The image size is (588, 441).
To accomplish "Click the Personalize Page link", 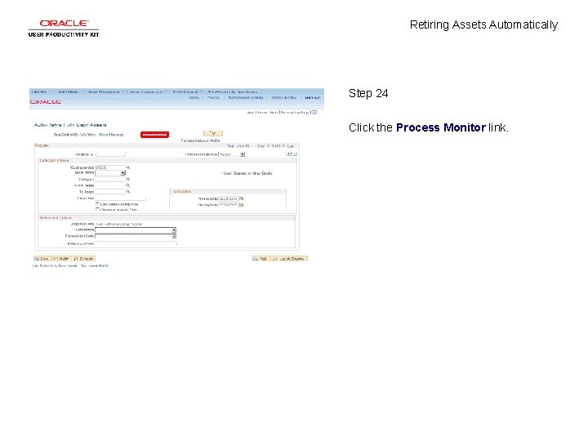I will click(295, 113).
